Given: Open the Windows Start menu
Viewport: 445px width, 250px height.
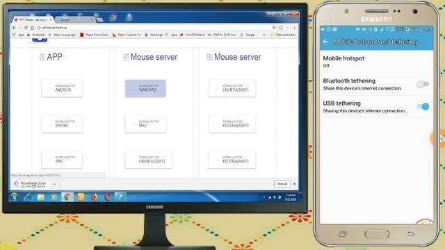Looking at the screenshot, I should [x=14, y=197].
